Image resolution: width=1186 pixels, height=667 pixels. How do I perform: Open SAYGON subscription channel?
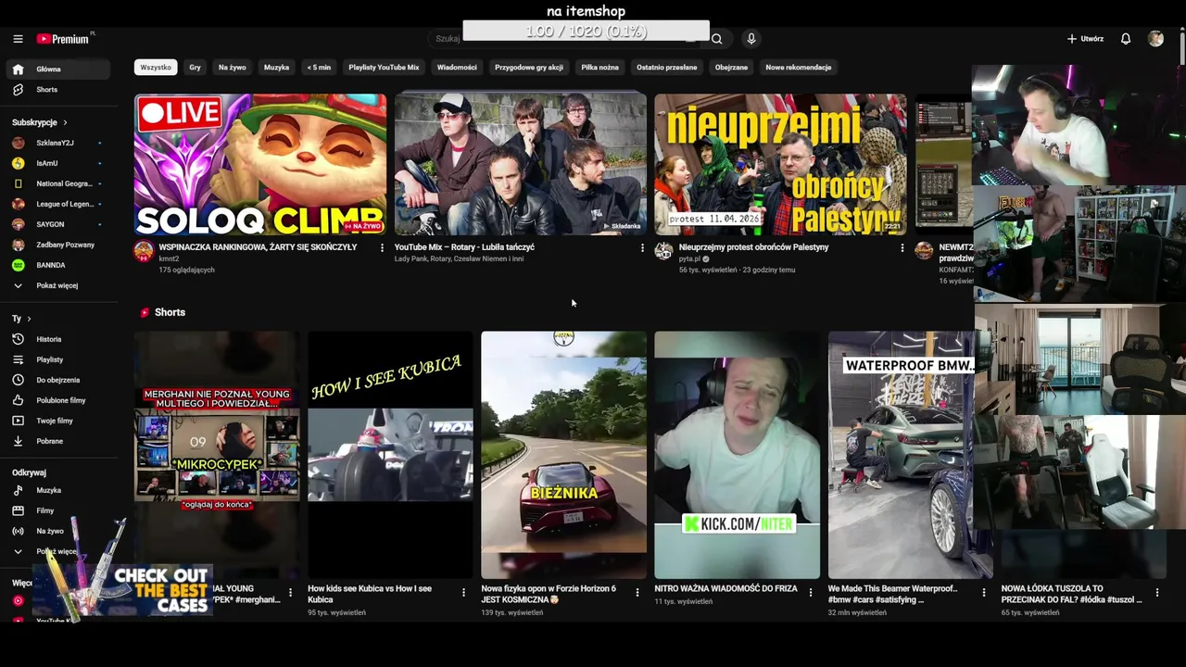[x=58, y=224]
